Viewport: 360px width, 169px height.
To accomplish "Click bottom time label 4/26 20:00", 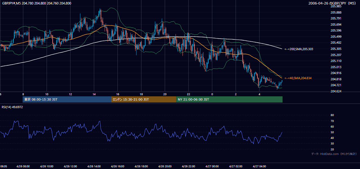I will pyautogui.click(x=165, y=166).
